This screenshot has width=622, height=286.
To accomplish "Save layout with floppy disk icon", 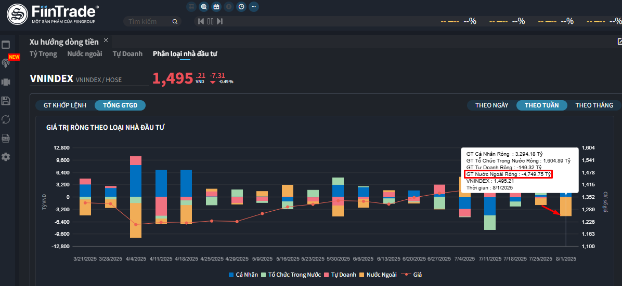I will (x=6, y=101).
